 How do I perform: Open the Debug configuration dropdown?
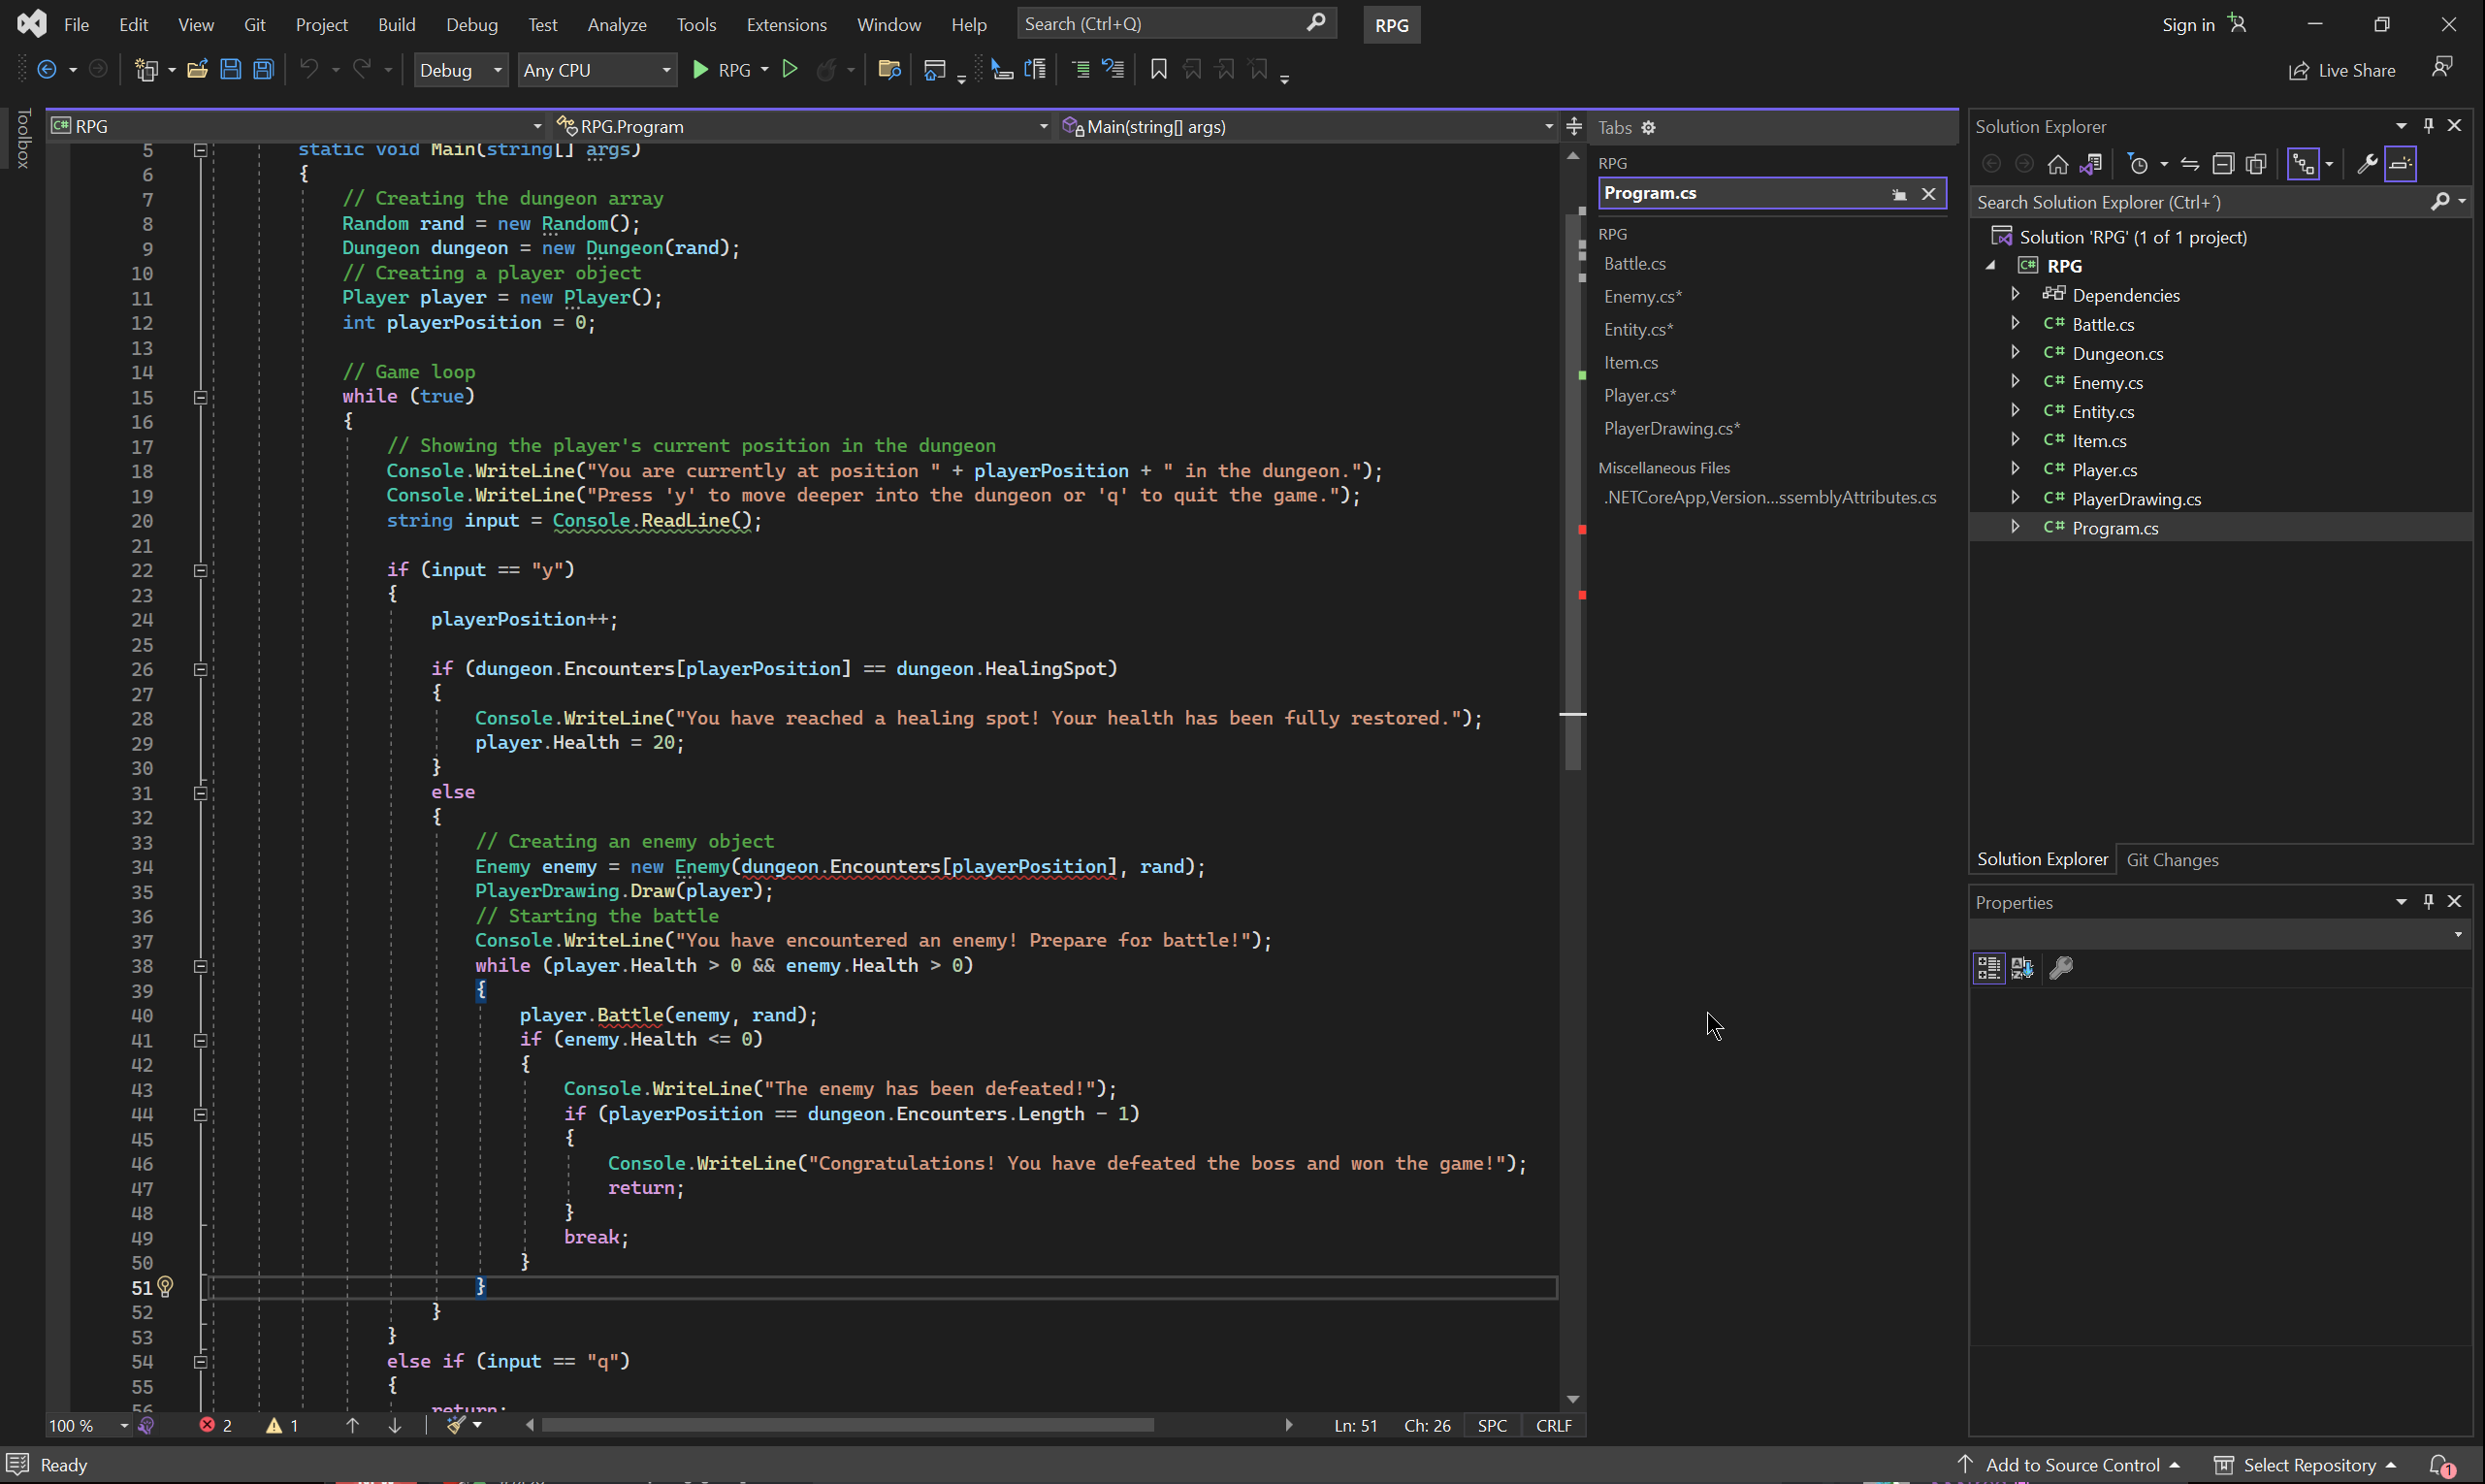pos(460,70)
